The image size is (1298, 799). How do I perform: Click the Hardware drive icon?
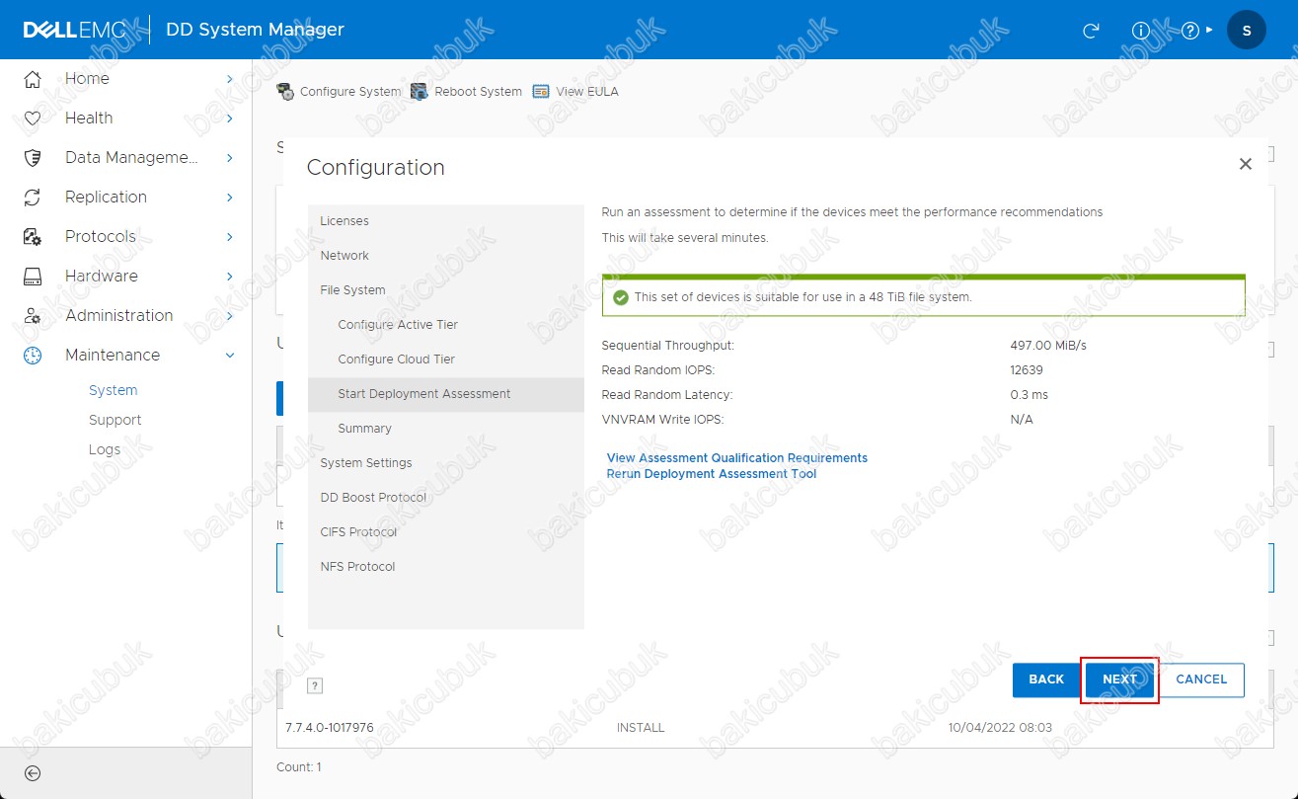coord(33,277)
